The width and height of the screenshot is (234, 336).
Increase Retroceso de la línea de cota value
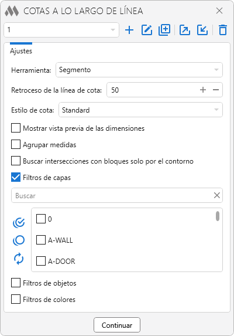click(203, 90)
